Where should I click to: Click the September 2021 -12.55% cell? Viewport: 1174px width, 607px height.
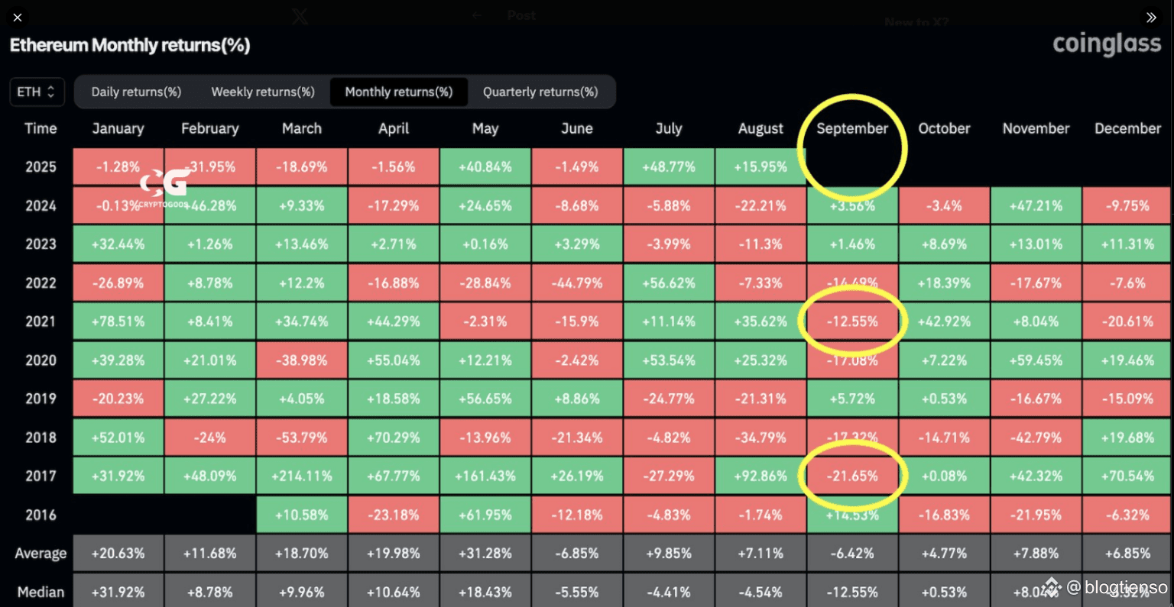[x=852, y=321]
